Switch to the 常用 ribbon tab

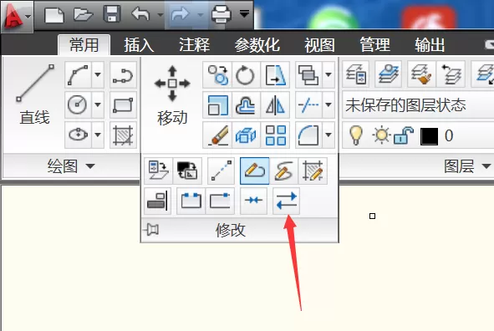84,44
